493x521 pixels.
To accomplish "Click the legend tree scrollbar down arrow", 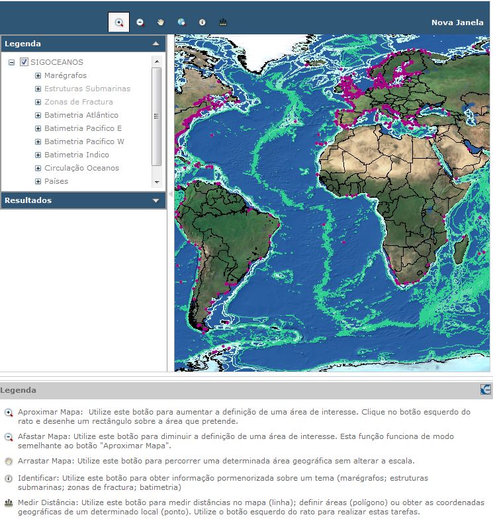I will tap(157, 182).
